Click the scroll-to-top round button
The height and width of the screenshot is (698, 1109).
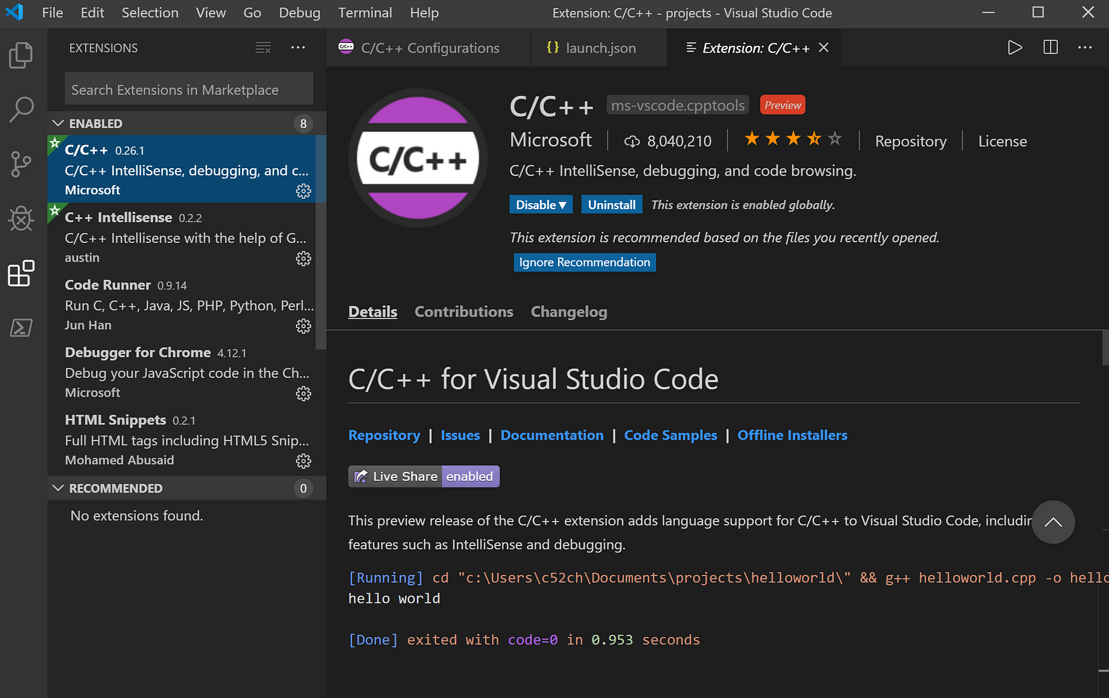(1053, 522)
